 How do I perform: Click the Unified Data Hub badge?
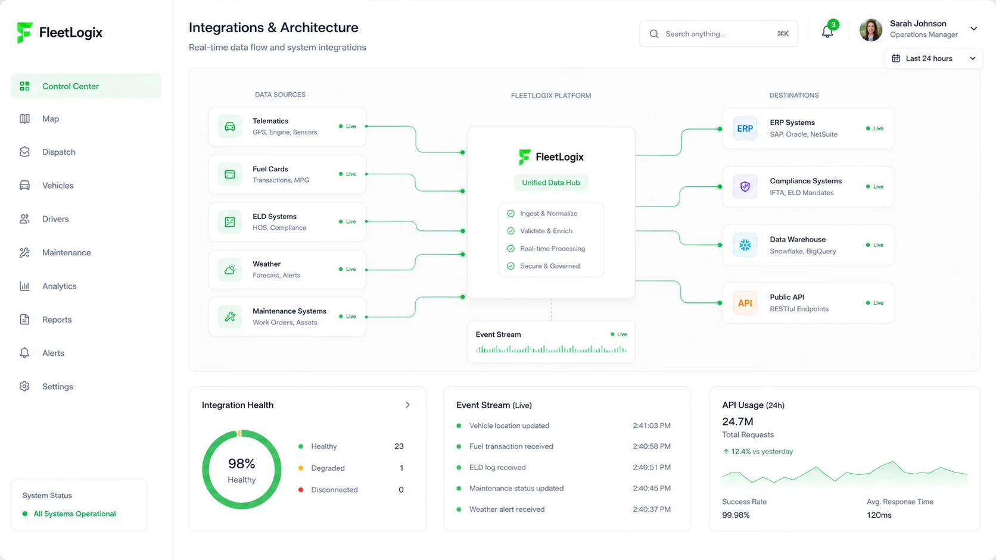click(x=551, y=183)
